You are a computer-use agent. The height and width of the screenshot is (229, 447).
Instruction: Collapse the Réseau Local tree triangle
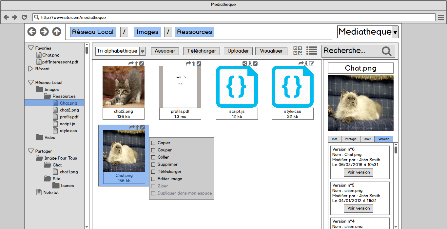[x=31, y=82]
